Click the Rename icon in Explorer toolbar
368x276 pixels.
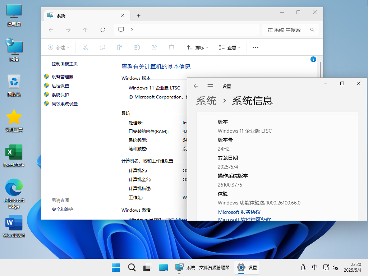pos(137,48)
